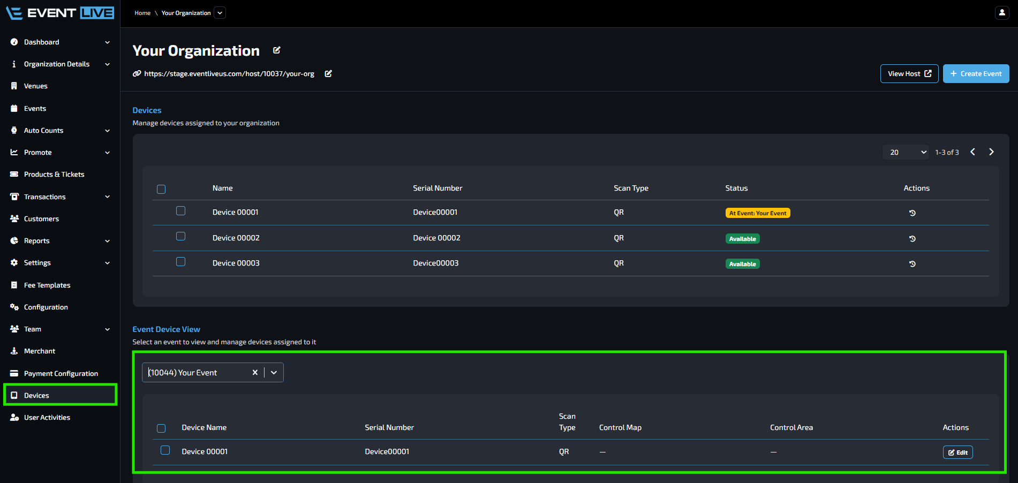1018x483 pixels.
Task: Click history icon for Device 00002
Action: click(913, 239)
